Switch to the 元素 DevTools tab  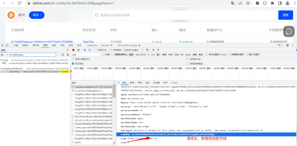click(16, 45)
